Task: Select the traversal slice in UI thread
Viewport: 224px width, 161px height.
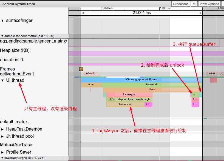Action: coord(151,85)
